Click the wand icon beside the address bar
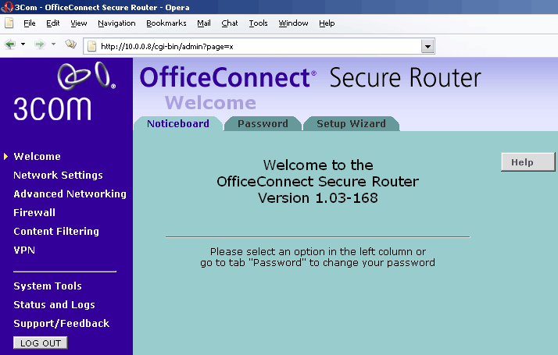Image resolution: width=558 pixels, height=355 pixels. click(x=70, y=44)
